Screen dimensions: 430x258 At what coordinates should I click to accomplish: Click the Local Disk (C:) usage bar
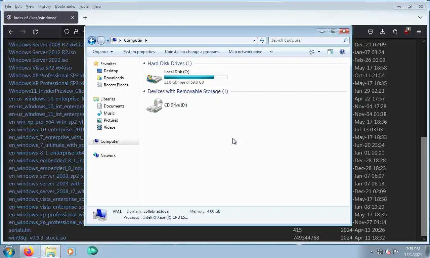(196, 77)
